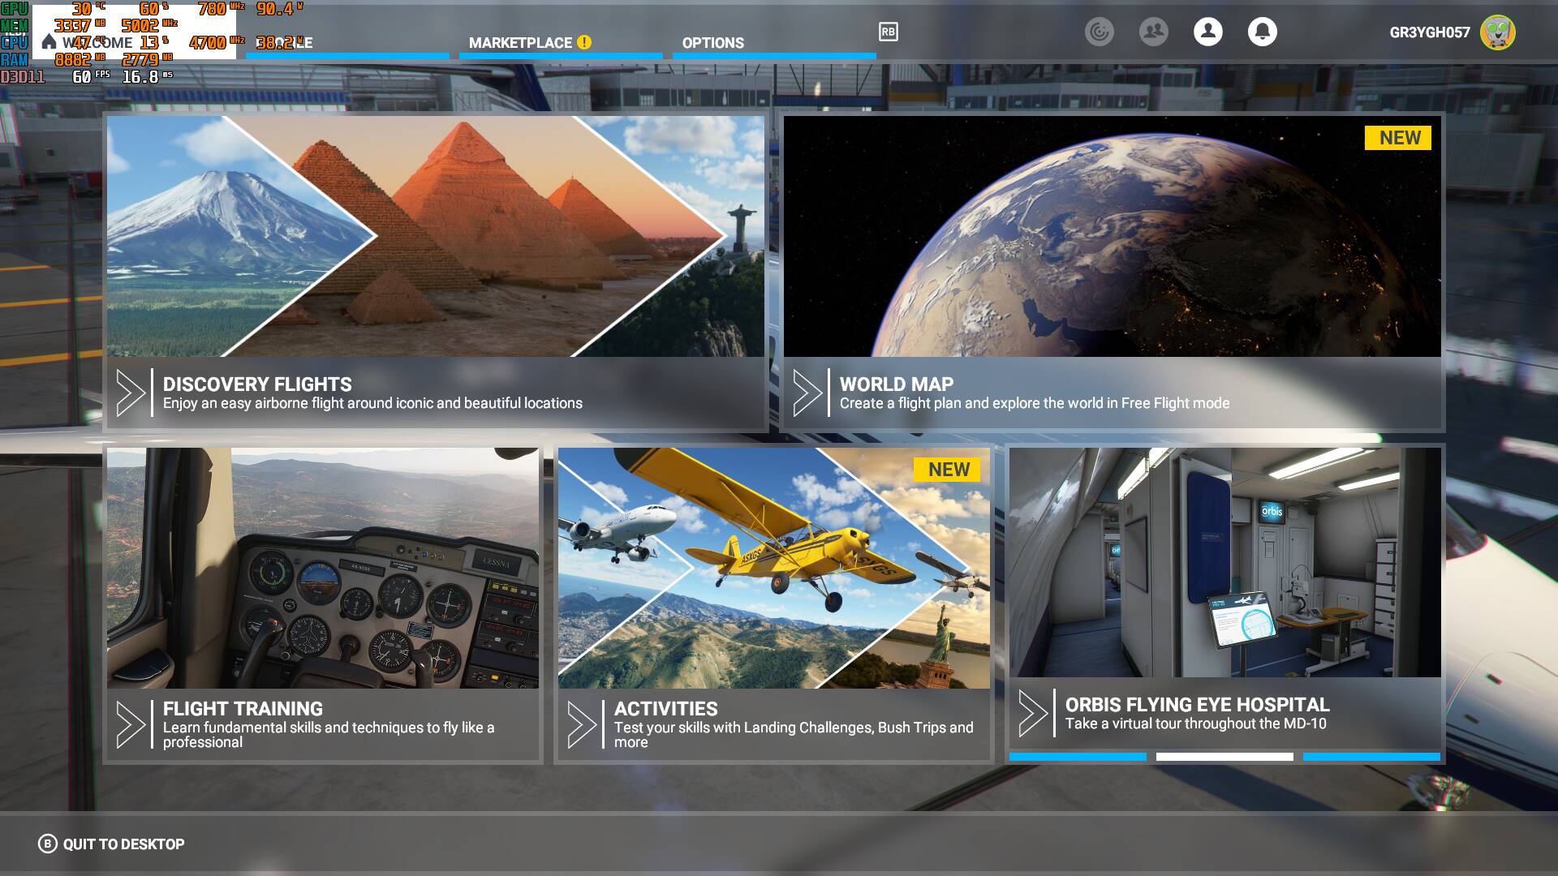Open the World Map earth thumbnail
Viewport: 1558px width, 876px height.
pyautogui.click(x=1112, y=237)
